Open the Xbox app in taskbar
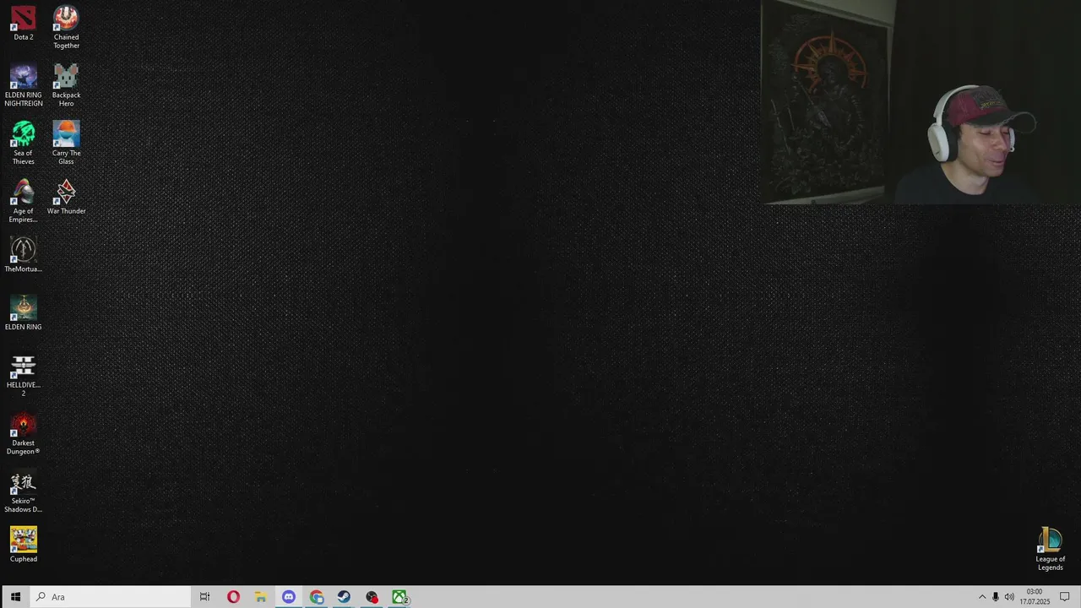 click(x=399, y=597)
